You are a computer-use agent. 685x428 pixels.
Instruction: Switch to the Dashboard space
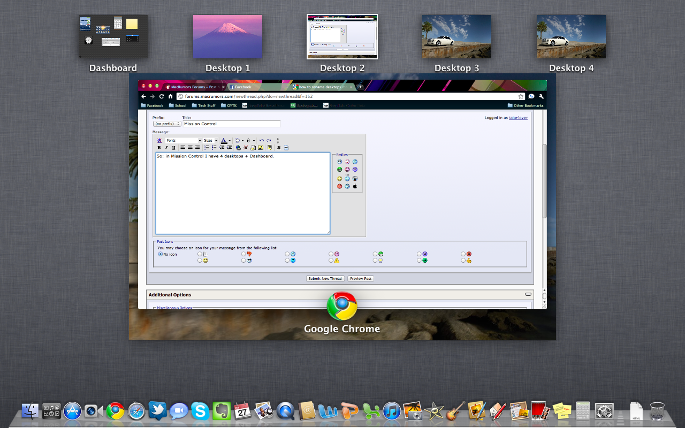click(113, 36)
